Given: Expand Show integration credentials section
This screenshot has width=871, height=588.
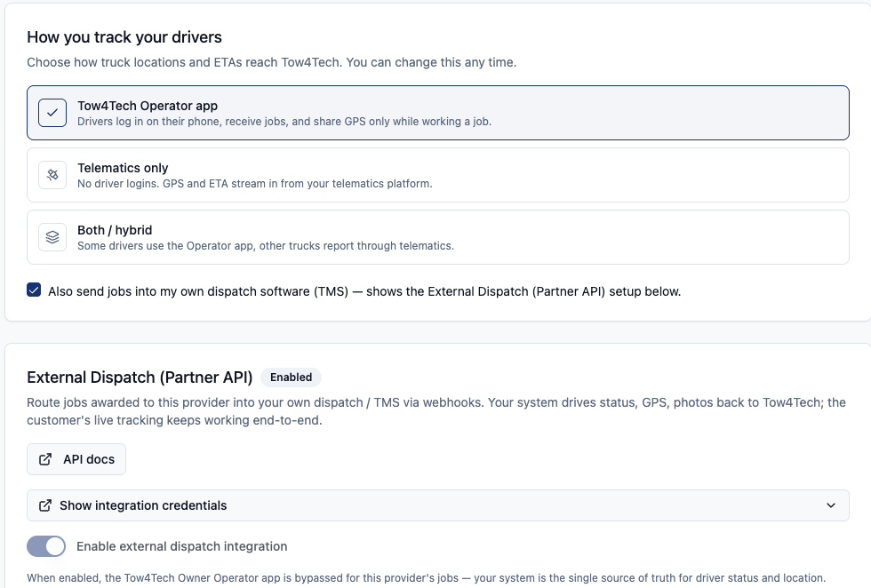Looking at the screenshot, I should click(x=437, y=505).
